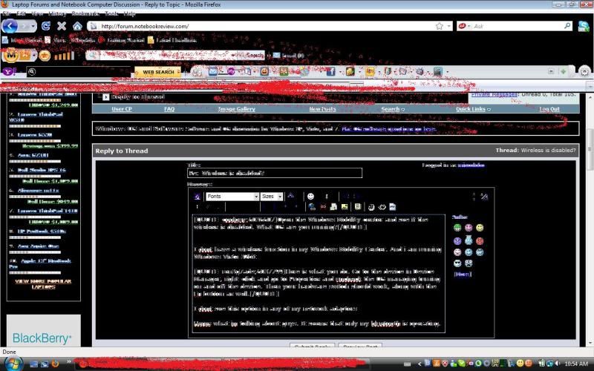Open the View menu
The height and width of the screenshot is (371, 594).
point(36,13)
